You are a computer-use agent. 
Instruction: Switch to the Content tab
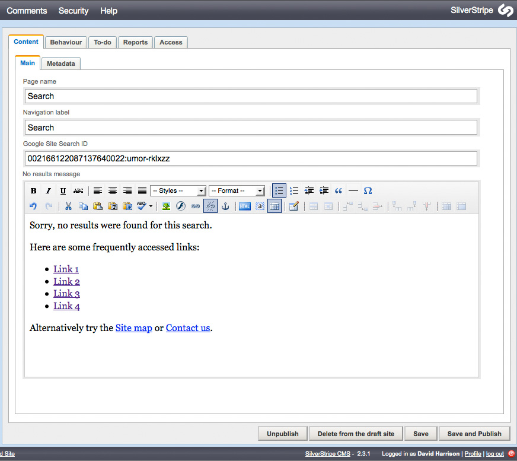(x=26, y=42)
